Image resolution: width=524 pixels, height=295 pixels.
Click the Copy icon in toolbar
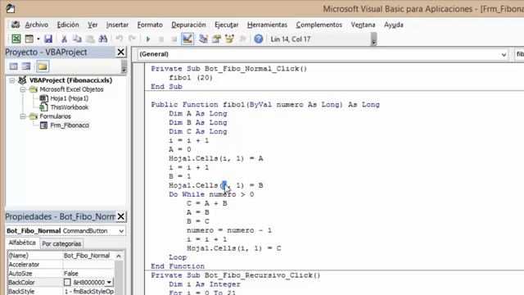pyautogui.click(x=77, y=39)
